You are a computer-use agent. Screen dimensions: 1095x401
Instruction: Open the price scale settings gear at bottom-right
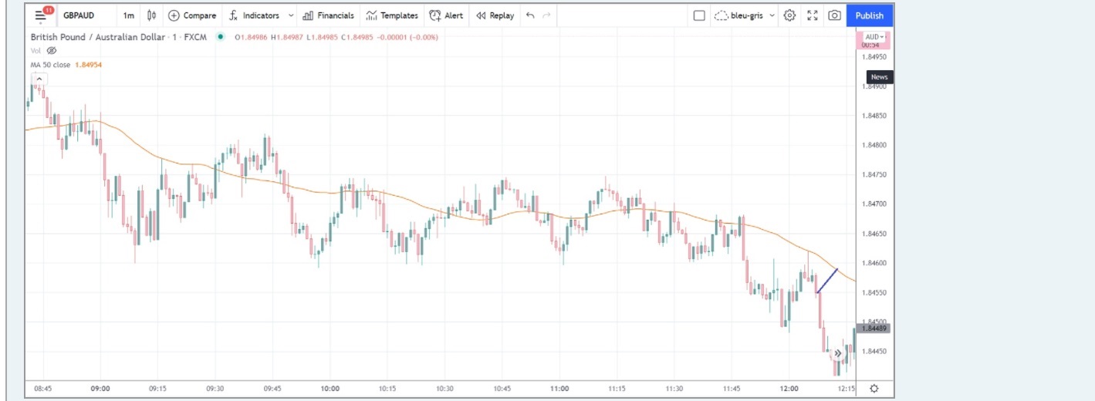click(874, 389)
